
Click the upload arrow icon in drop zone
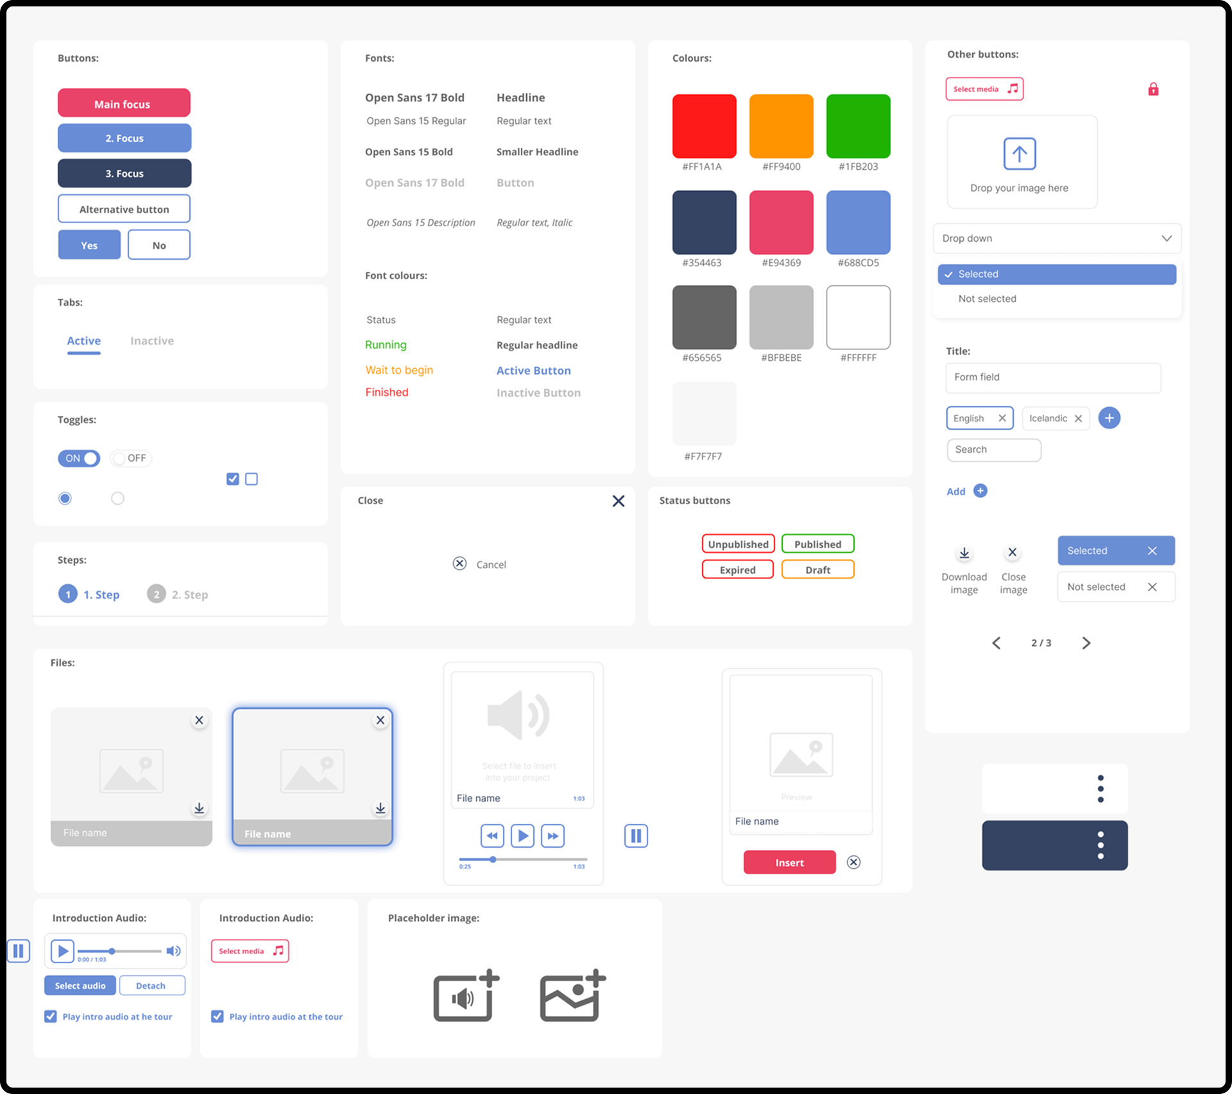point(1019,154)
